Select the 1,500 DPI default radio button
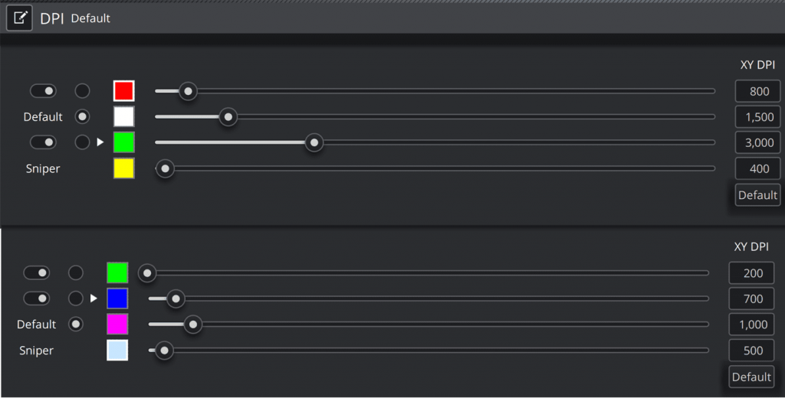This screenshot has width=785, height=398. [x=82, y=117]
